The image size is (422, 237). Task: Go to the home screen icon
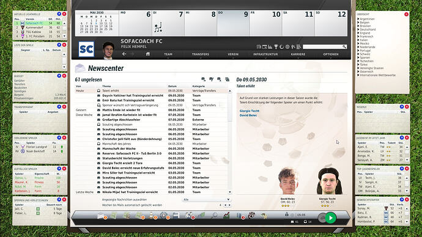tap(148, 54)
